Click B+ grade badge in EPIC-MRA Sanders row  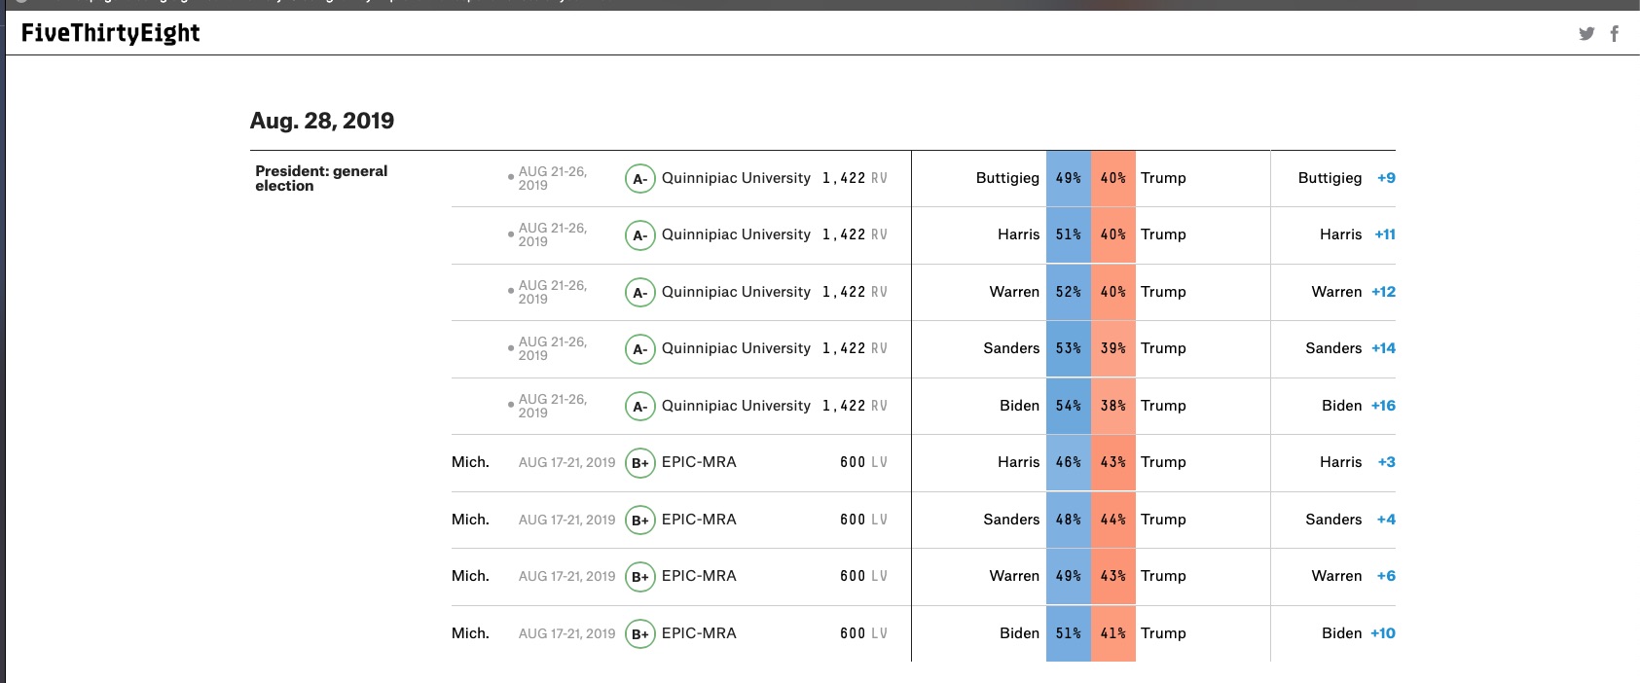point(639,520)
